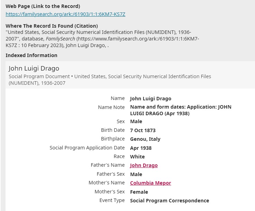This screenshot has width=255, height=211.
Task: Click the Web Page (Link to the Record) heading
Action: click(43, 6)
